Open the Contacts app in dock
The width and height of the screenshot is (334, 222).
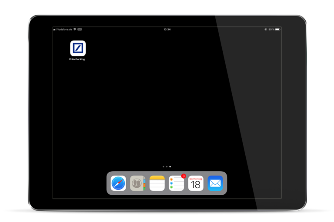click(x=137, y=183)
